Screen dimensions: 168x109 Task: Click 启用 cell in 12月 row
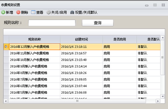coord(119,46)
